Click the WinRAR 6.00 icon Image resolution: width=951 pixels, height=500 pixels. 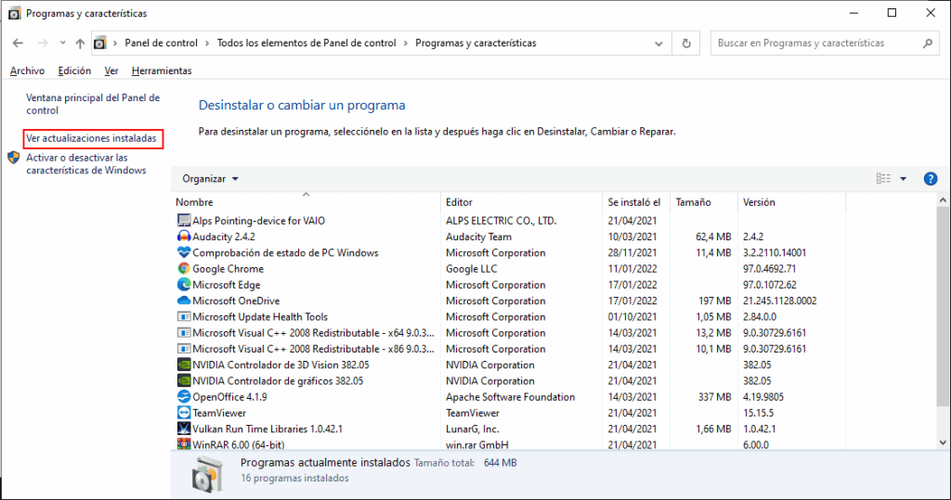point(183,444)
